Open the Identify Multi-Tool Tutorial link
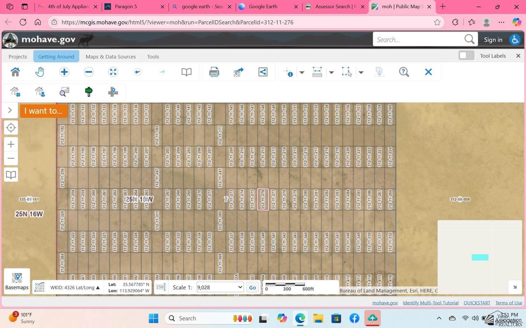Viewport: 526px width, 328px height. pyautogui.click(x=430, y=303)
